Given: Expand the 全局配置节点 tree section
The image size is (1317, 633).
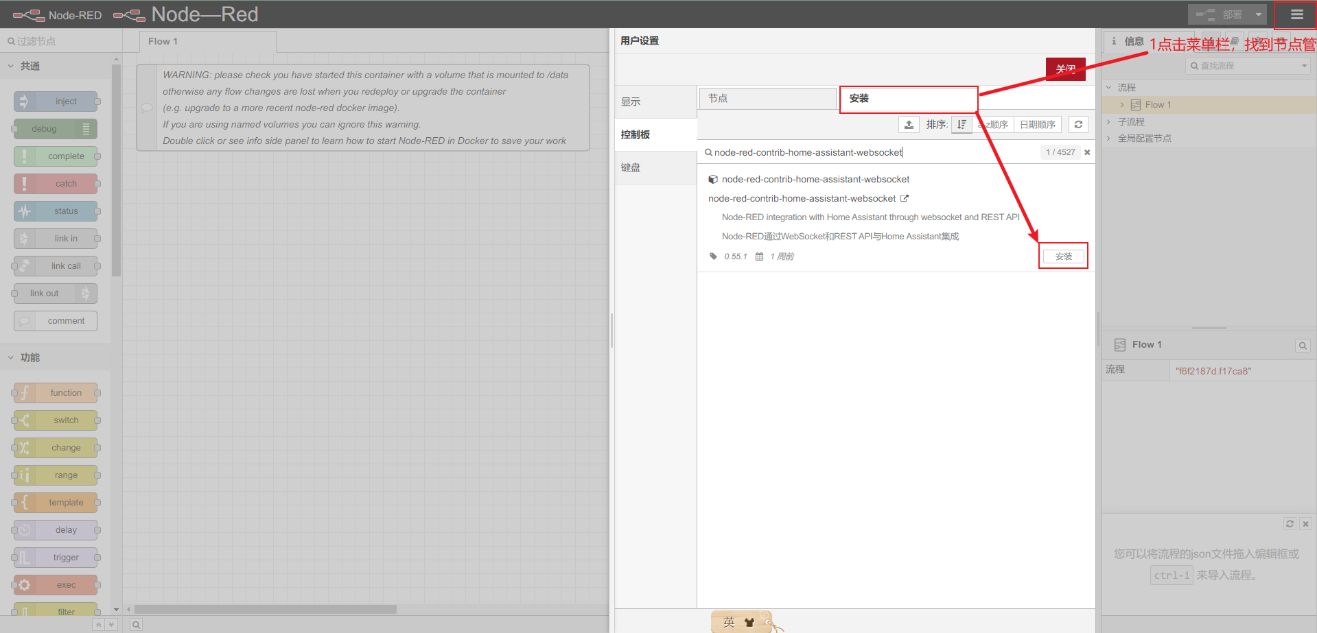Looking at the screenshot, I should point(1108,138).
